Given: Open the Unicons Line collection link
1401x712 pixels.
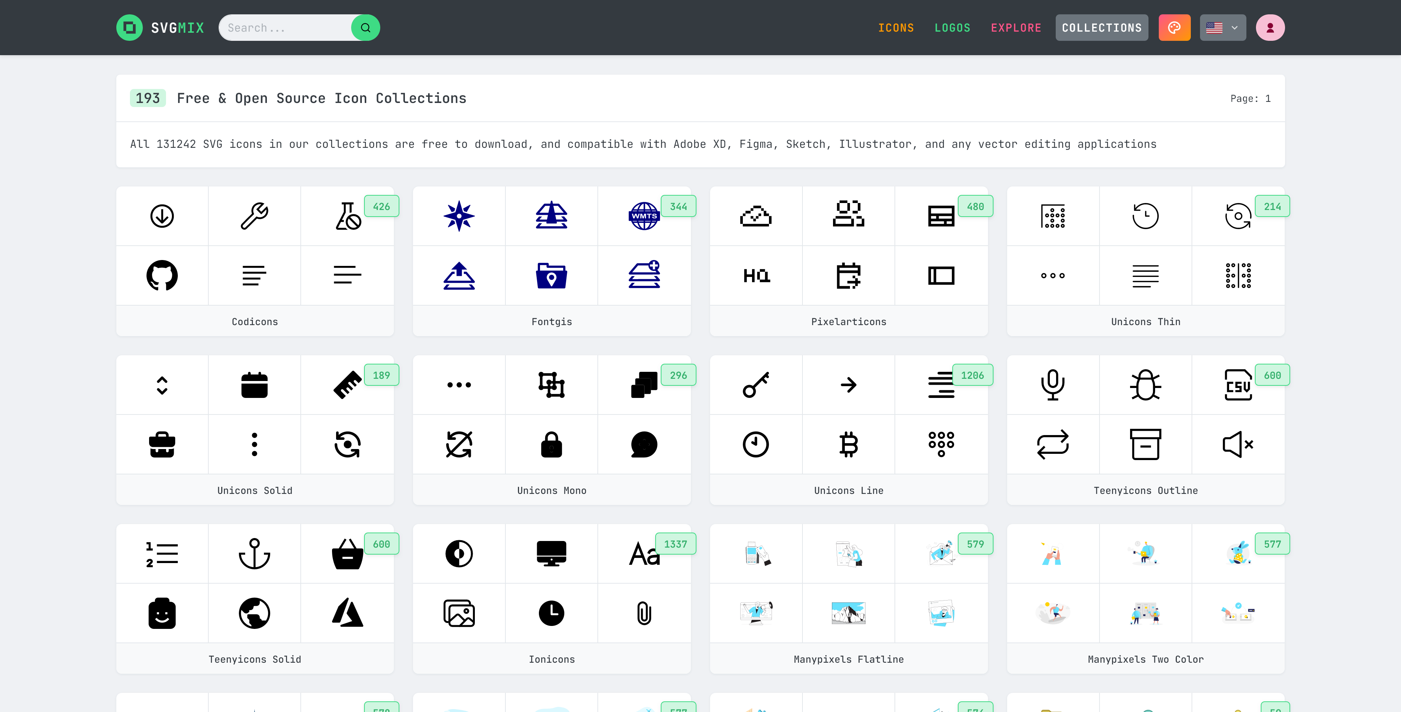Looking at the screenshot, I should [848, 491].
